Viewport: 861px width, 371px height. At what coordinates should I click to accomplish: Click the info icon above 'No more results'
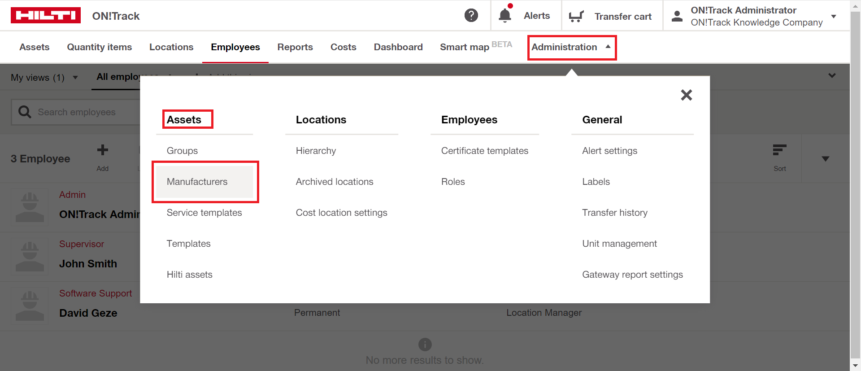point(425,344)
